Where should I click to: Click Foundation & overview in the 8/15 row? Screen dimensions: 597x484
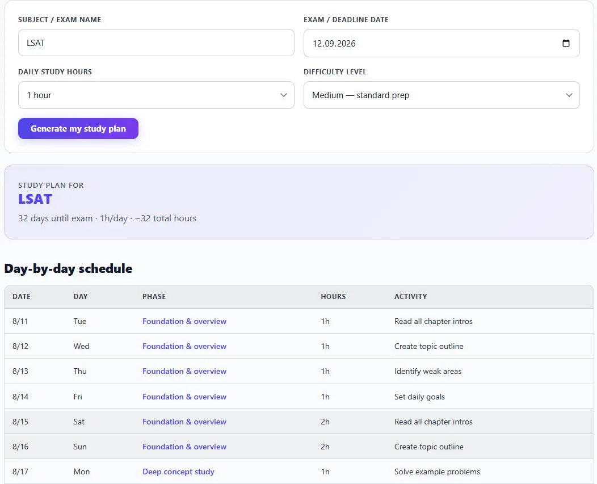pyautogui.click(x=184, y=422)
